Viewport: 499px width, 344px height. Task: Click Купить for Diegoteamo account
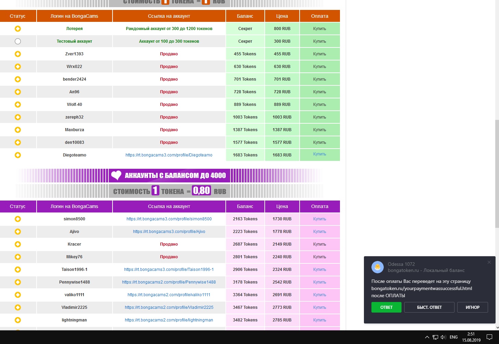(319, 154)
